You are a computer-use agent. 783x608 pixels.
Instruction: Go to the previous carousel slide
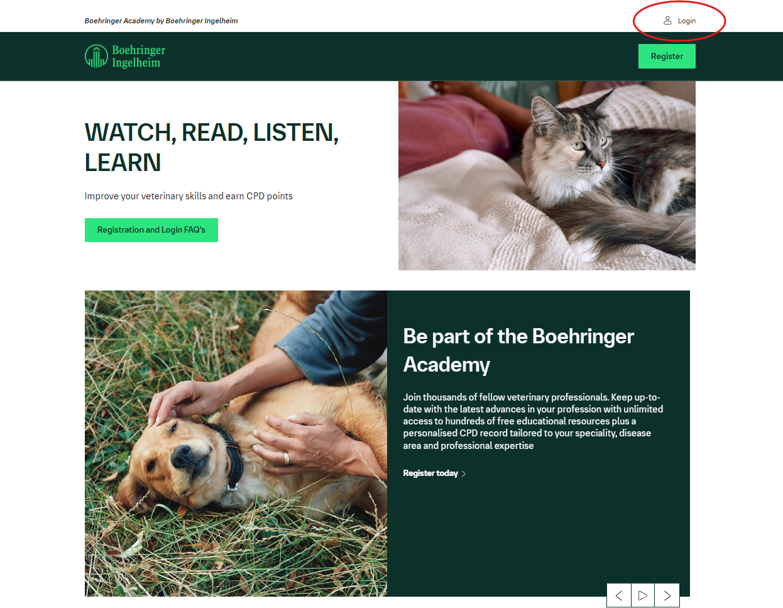619,595
